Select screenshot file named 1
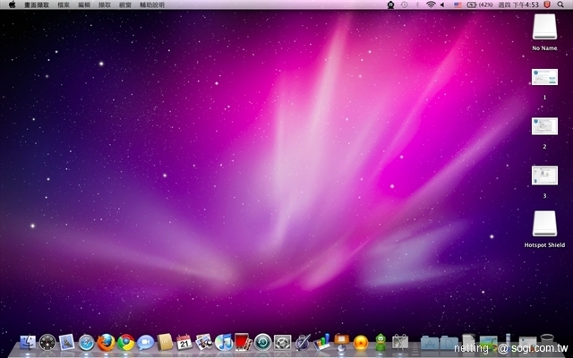The image size is (573, 358). pyautogui.click(x=544, y=77)
